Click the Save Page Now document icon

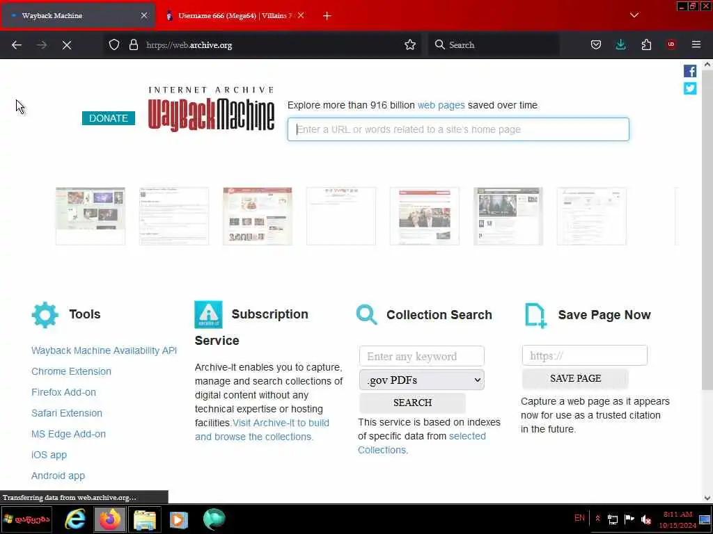(x=535, y=315)
